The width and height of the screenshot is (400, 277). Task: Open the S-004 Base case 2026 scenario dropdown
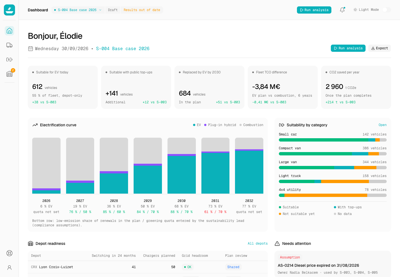coord(78,10)
